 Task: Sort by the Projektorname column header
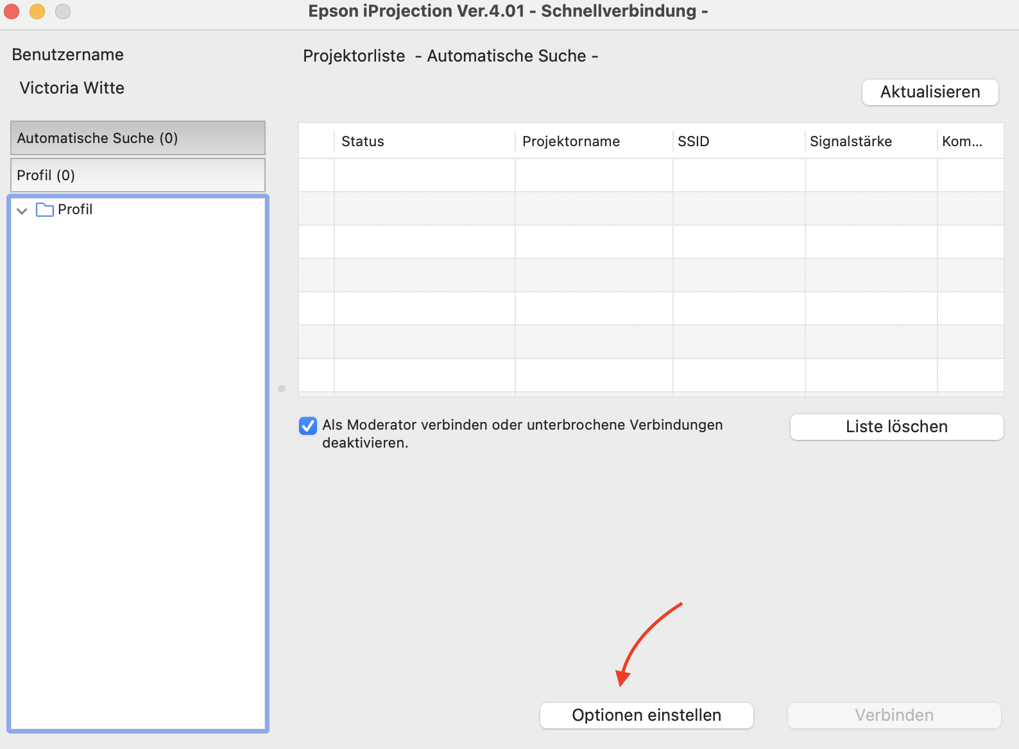click(x=594, y=141)
